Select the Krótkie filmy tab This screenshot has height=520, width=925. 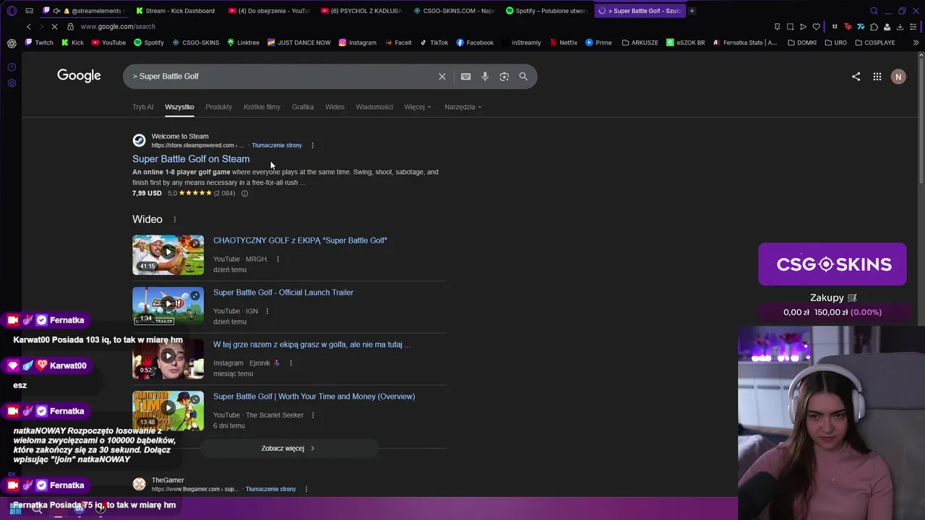(262, 107)
